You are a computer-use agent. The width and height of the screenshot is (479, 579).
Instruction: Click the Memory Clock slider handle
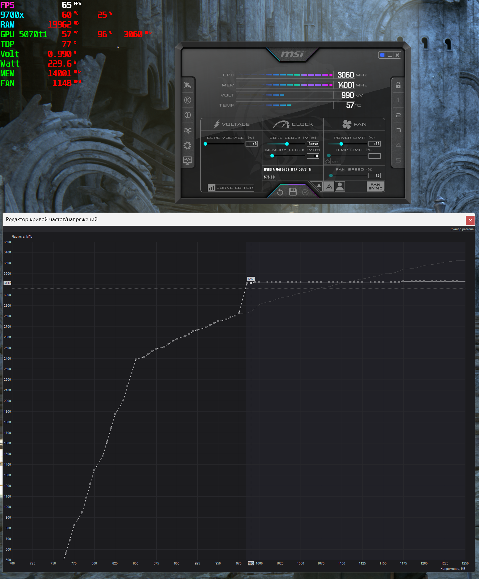tap(272, 156)
